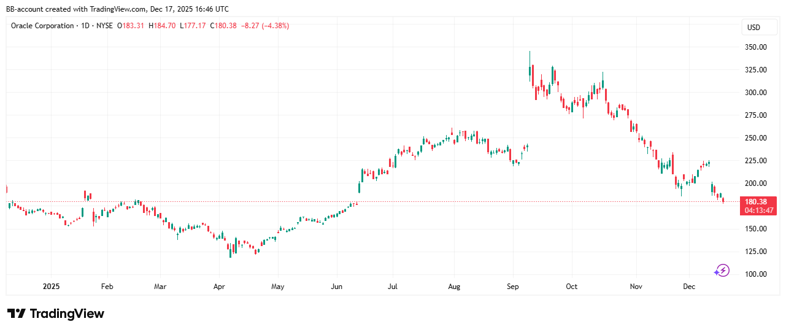Click the Sep label on time axis
The width and height of the screenshot is (786, 332).
coord(514,286)
